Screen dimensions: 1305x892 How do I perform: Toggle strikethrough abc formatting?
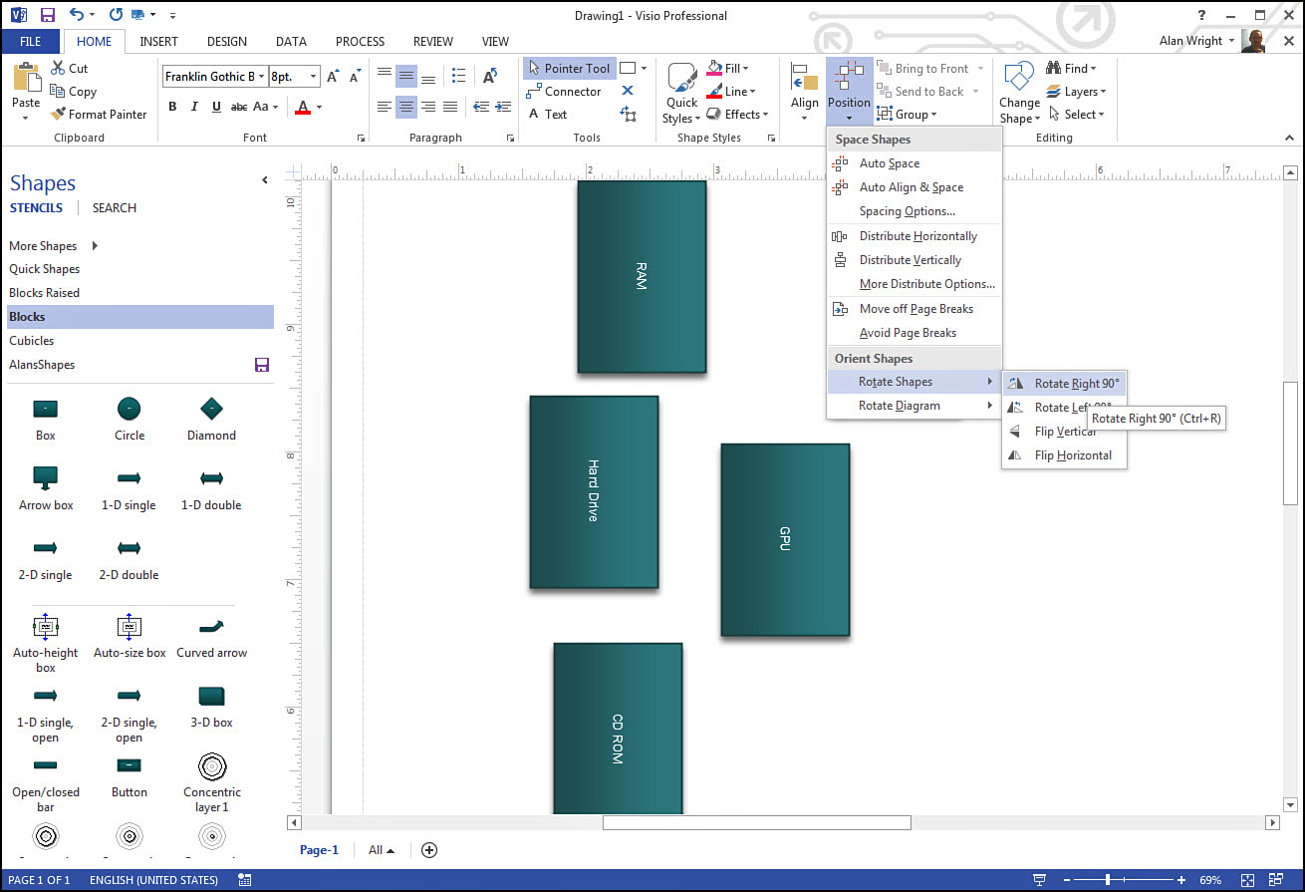pos(239,107)
